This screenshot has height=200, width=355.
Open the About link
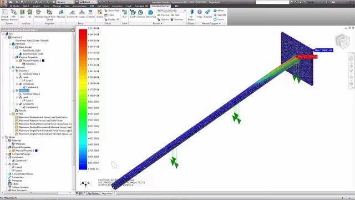pos(219,11)
